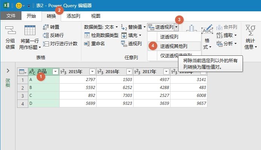This screenshot has width=261, height=150.
Task: Open the table menu icon at grid corner
Action: click(x=23, y=72)
